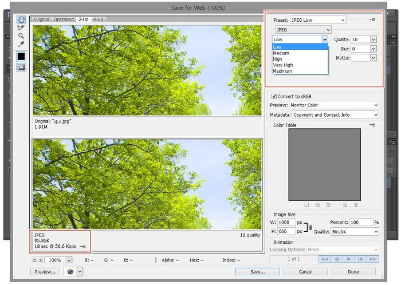Select the Hand tool
Viewport: 401px width, 285px height.
tap(21, 19)
